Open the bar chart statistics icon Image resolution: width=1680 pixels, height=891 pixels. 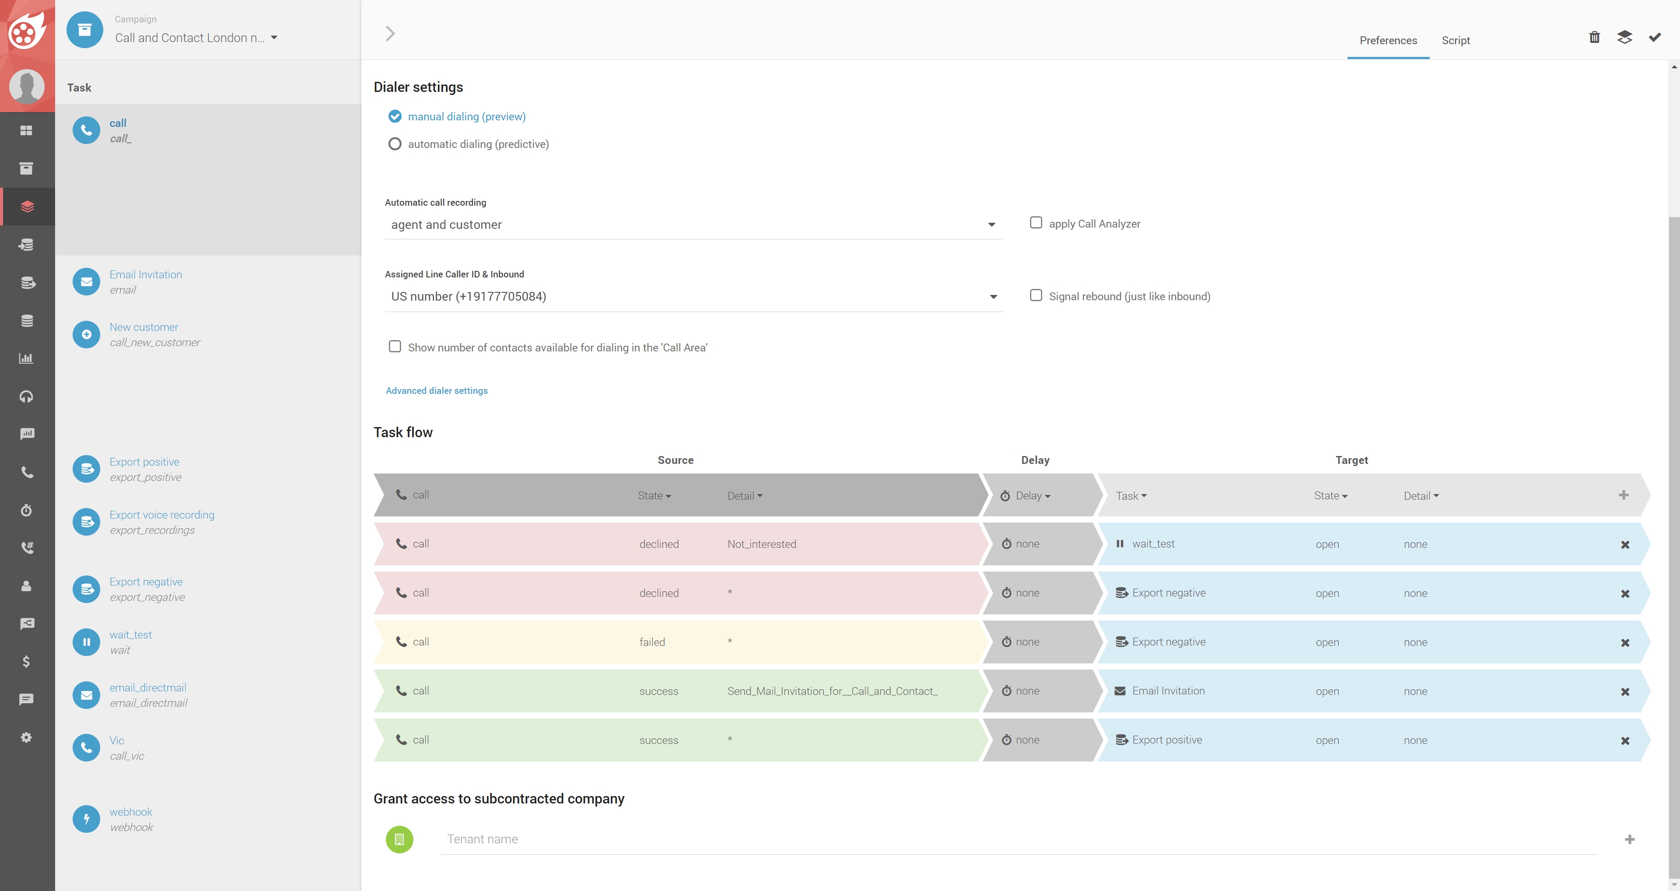pos(26,358)
